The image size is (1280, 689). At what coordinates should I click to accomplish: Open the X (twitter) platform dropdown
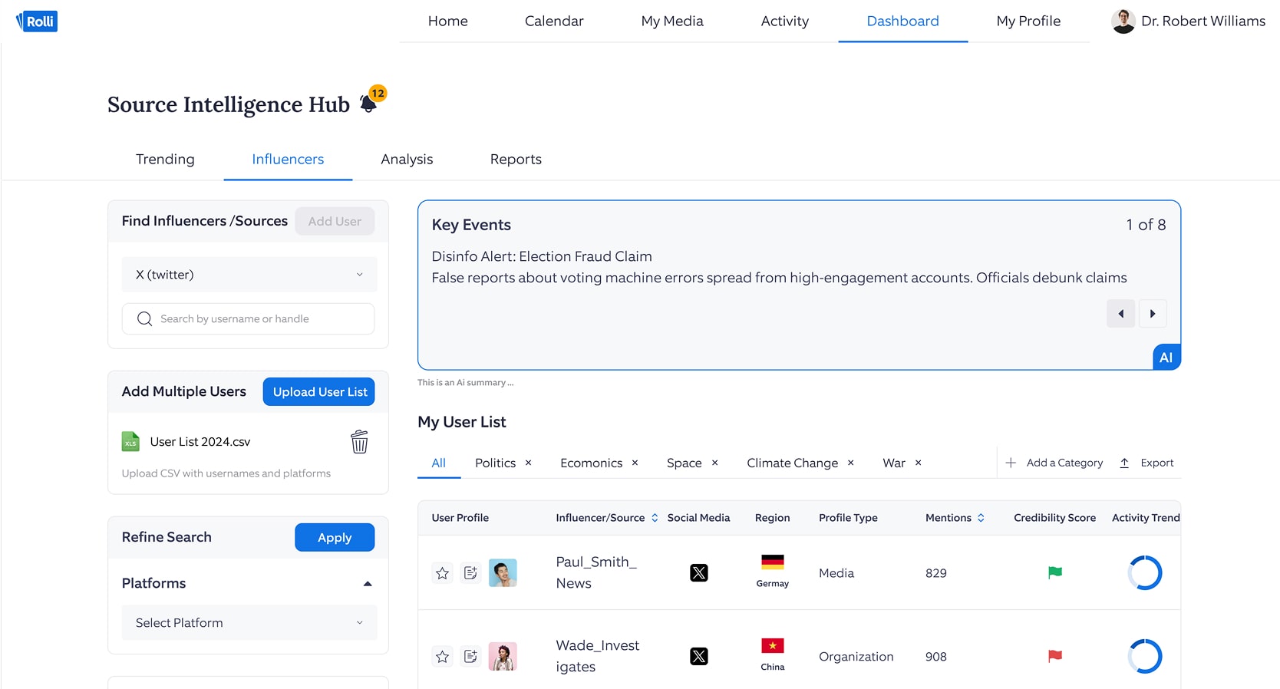[x=249, y=275]
